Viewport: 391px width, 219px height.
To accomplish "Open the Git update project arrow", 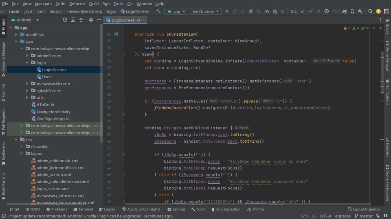I will tap(303, 11).
